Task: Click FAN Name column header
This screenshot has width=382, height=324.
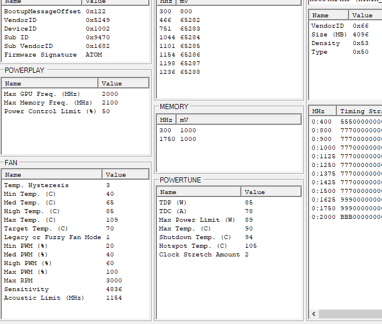Action: [52, 175]
